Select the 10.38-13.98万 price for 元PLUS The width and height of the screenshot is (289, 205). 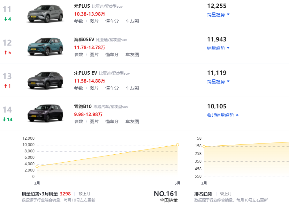(x=90, y=14)
